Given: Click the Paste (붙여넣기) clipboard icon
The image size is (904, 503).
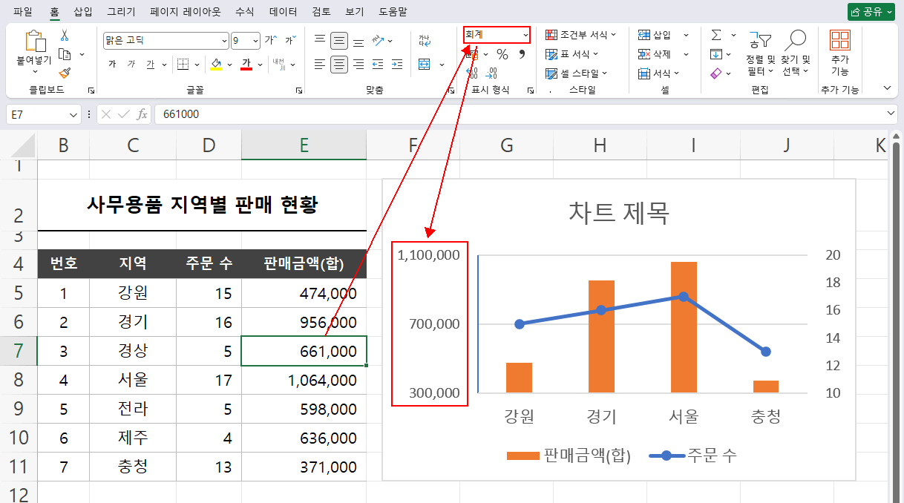Looking at the screenshot, I should coord(35,42).
